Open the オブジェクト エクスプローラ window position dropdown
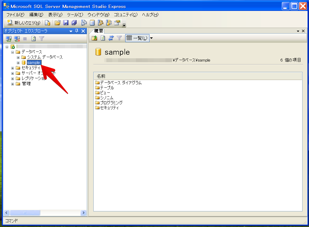 click(x=71, y=31)
